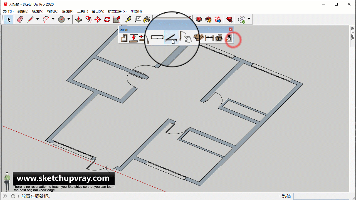Expand the 默认面板 side tray tab
This screenshot has width=356, height=200.
tap(353, 33)
